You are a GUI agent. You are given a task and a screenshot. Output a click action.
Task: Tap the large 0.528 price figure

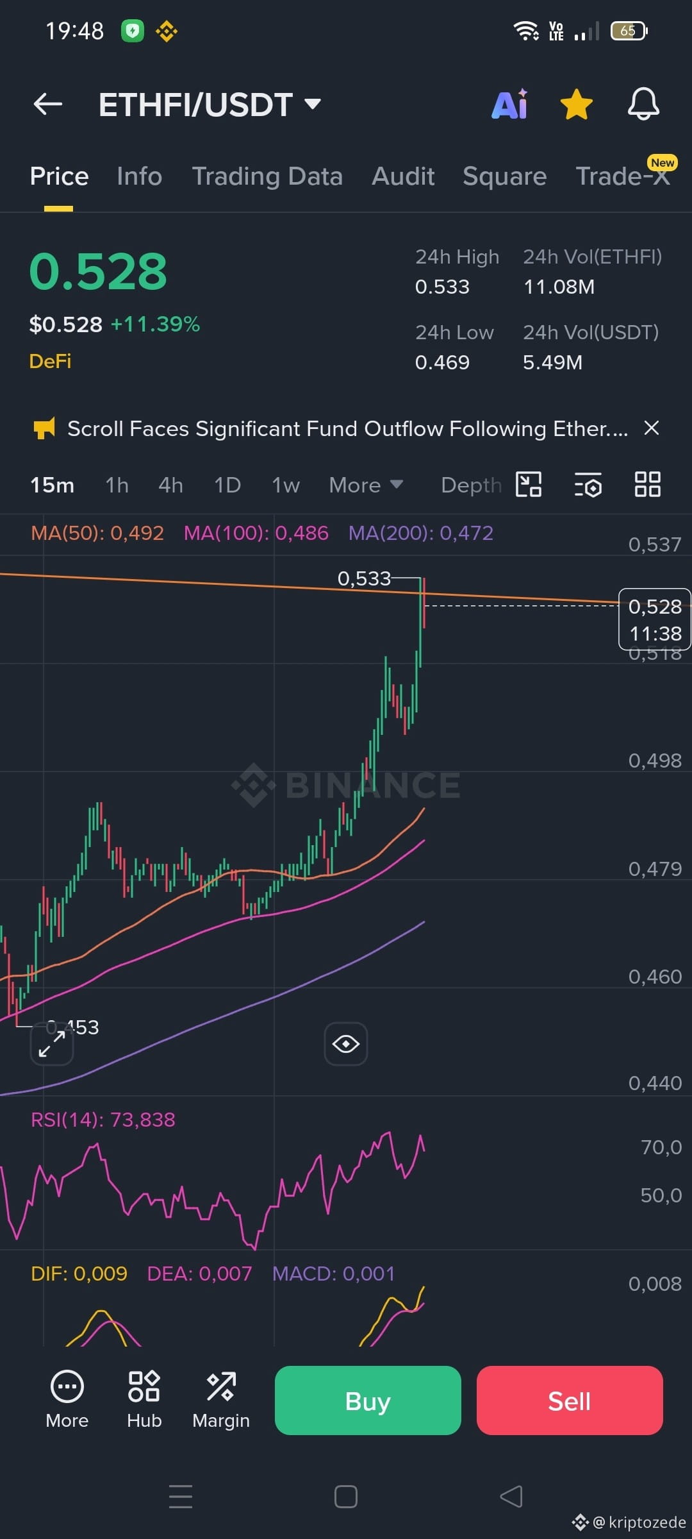click(x=98, y=271)
